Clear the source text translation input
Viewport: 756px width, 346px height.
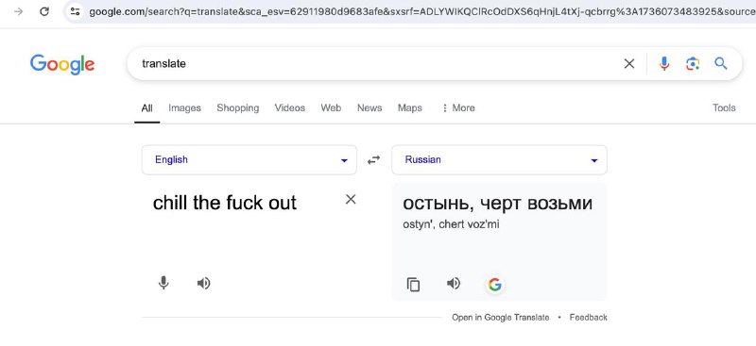coord(351,199)
